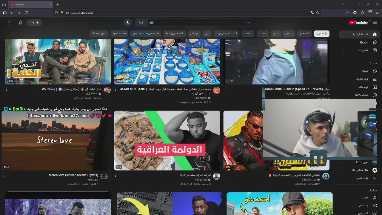
Task: Click the page translate icon
Action: click(x=312, y=13)
